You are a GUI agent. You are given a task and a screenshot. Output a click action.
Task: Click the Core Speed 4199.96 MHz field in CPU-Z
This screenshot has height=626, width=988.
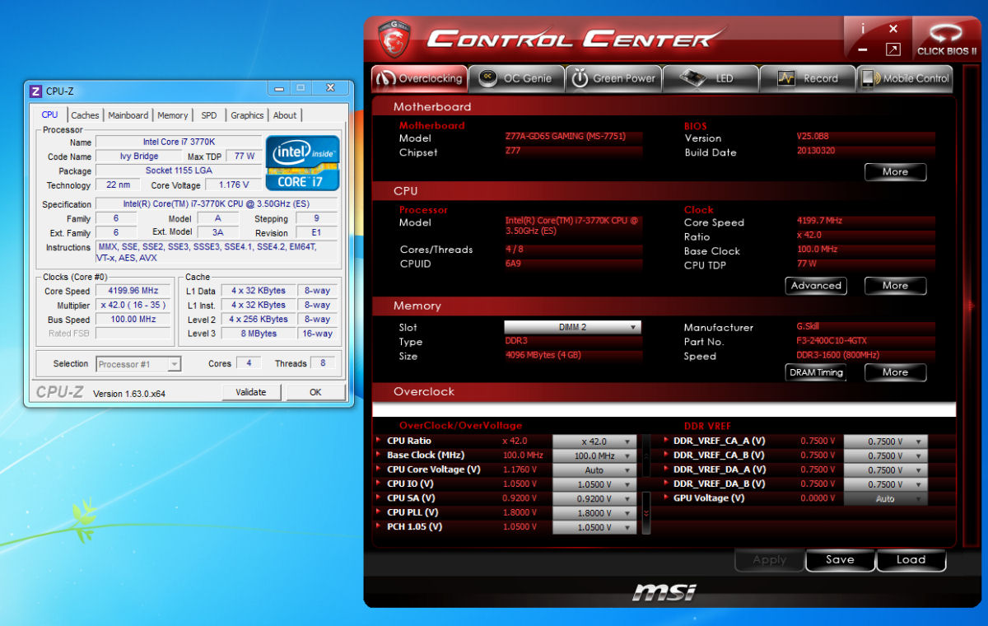click(x=133, y=291)
